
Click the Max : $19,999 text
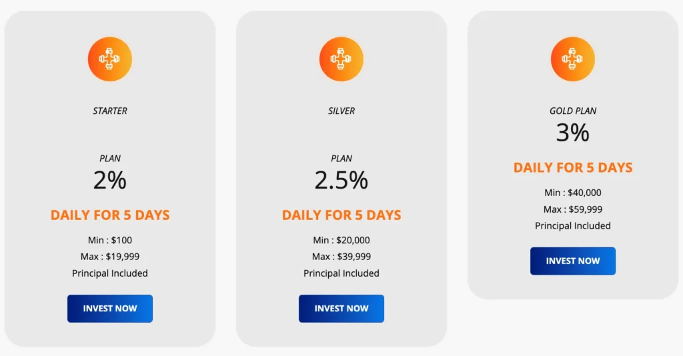110,257
